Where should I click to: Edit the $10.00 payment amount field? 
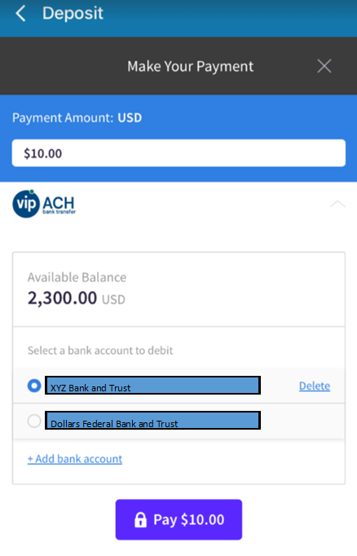178,153
